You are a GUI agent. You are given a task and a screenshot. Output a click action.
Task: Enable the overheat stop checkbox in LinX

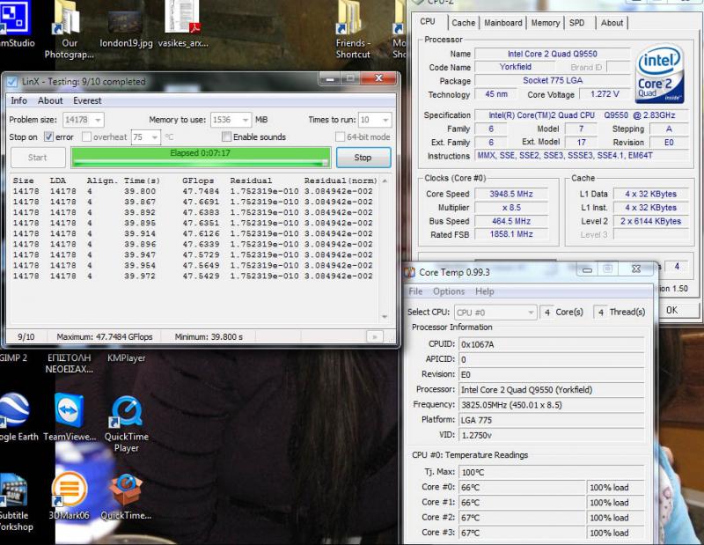86,136
